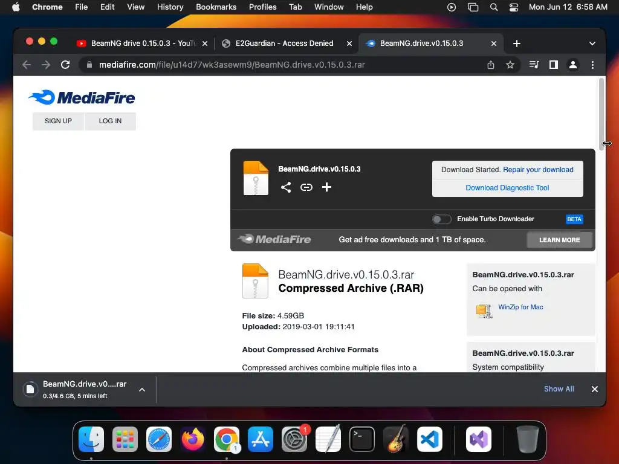Open the media control icon in toolbar
Image resolution: width=619 pixels, height=464 pixels.
click(534, 65)
